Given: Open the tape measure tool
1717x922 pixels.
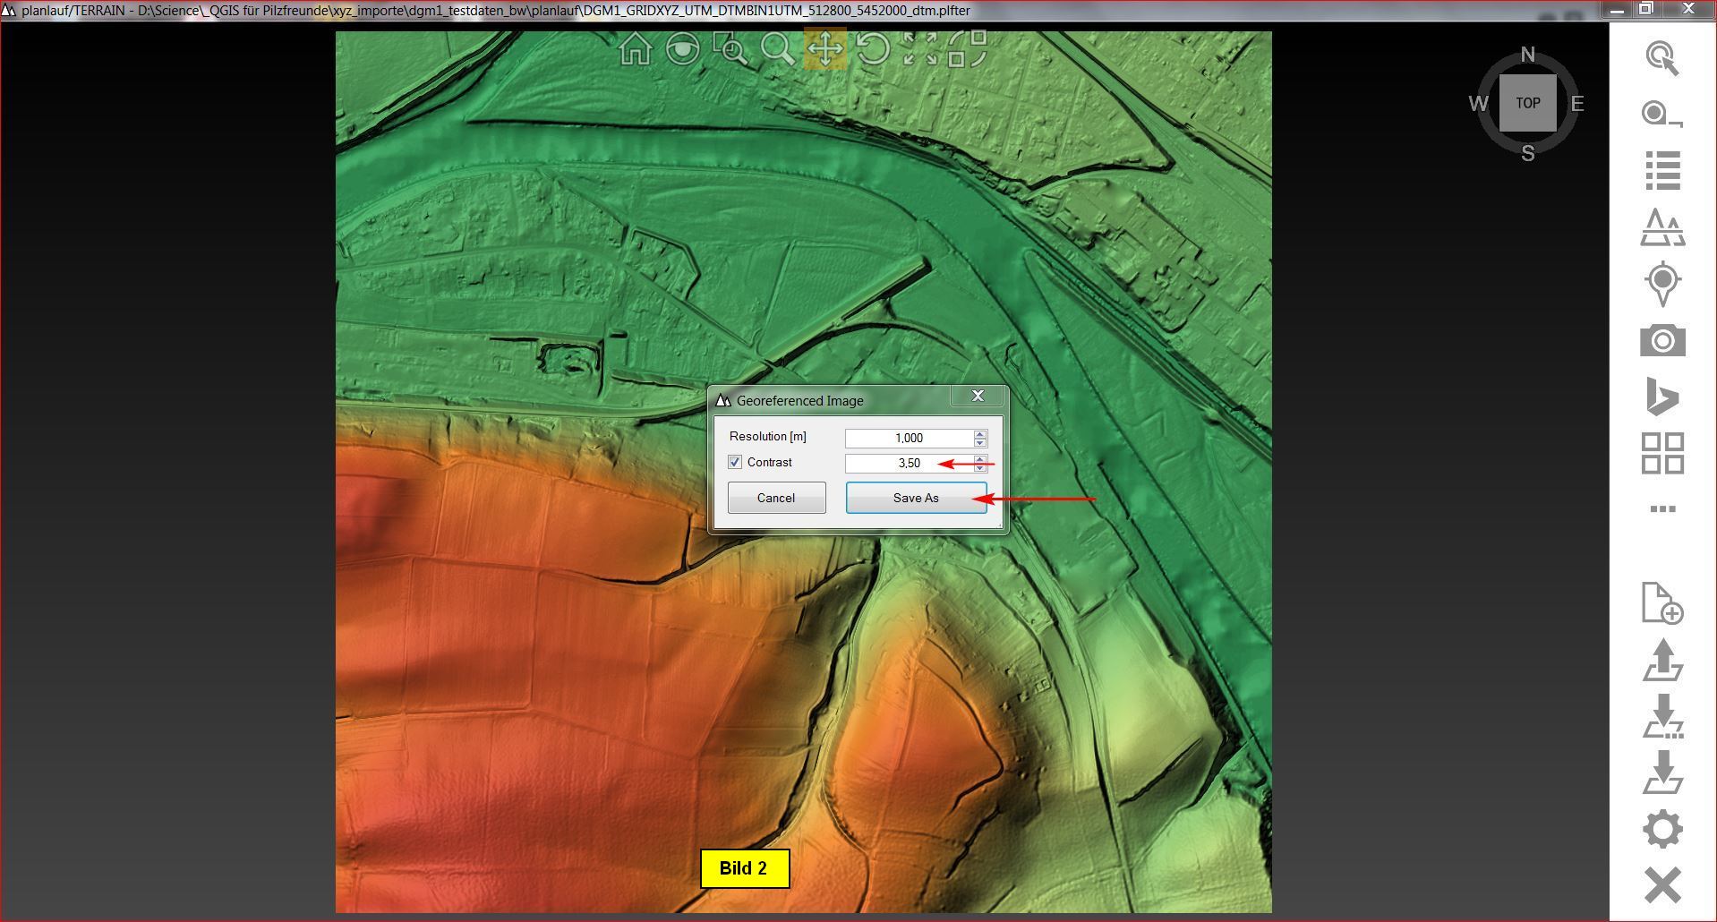Looking at the screenshot, I should tap(1661, 115).
